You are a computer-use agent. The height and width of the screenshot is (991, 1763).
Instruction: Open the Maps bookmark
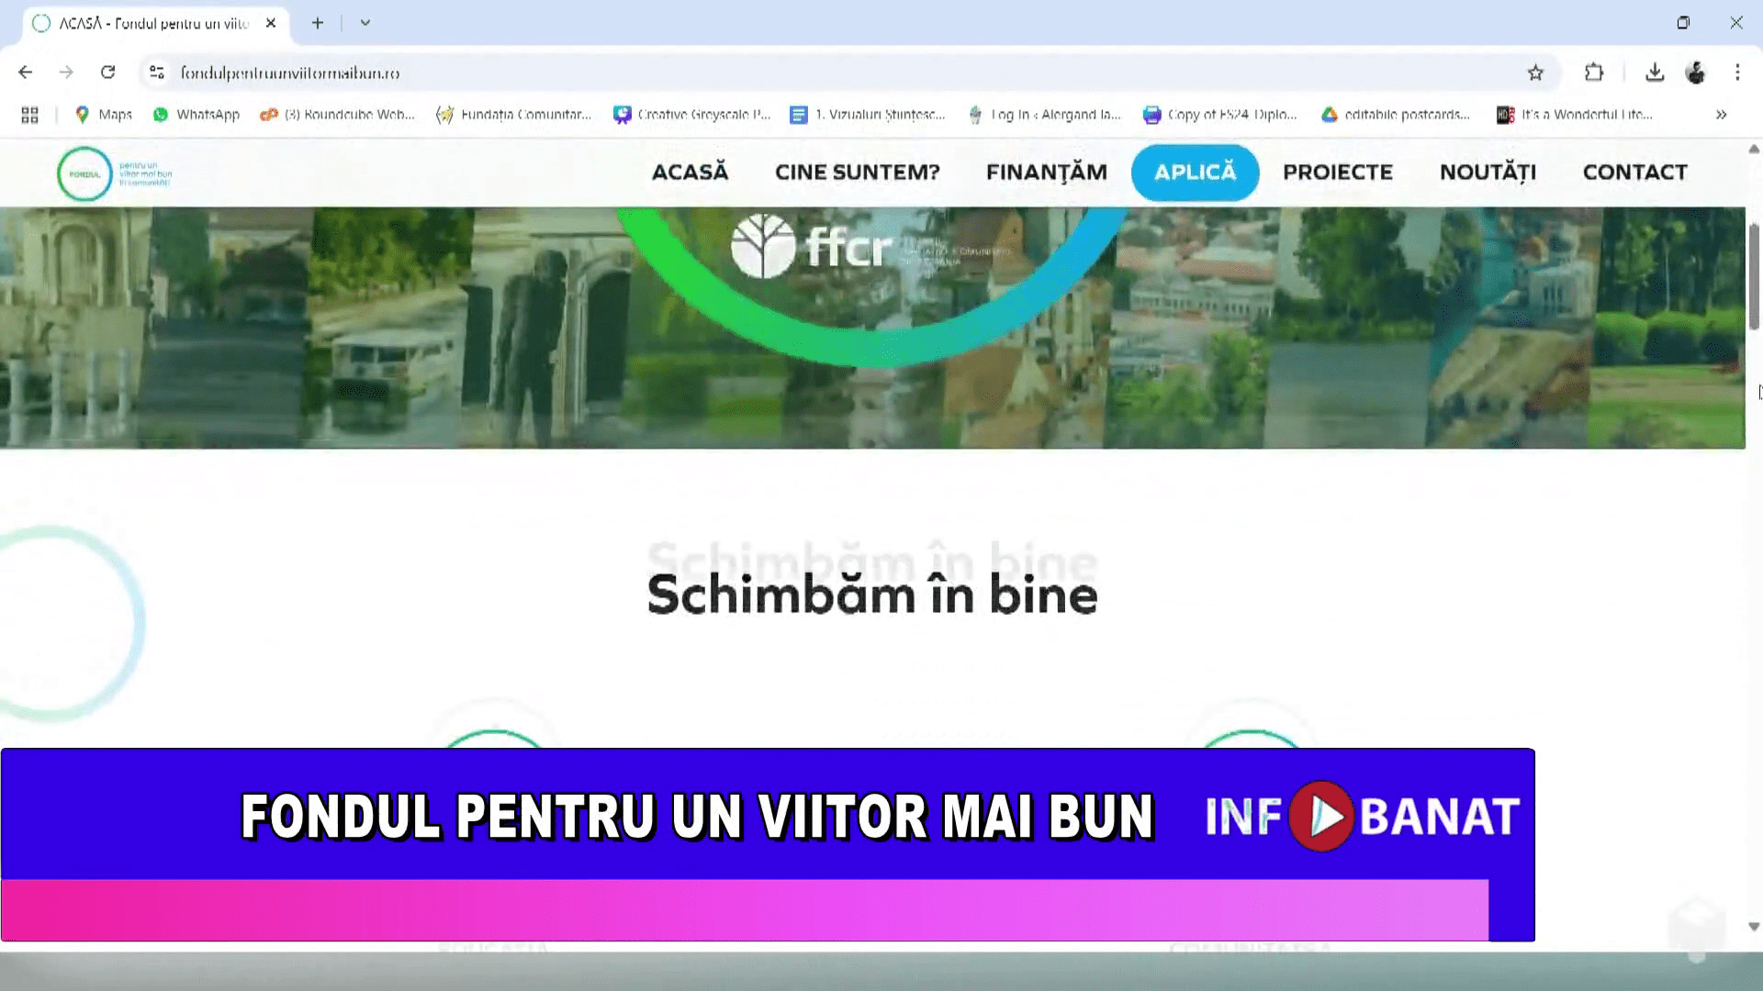103,115
